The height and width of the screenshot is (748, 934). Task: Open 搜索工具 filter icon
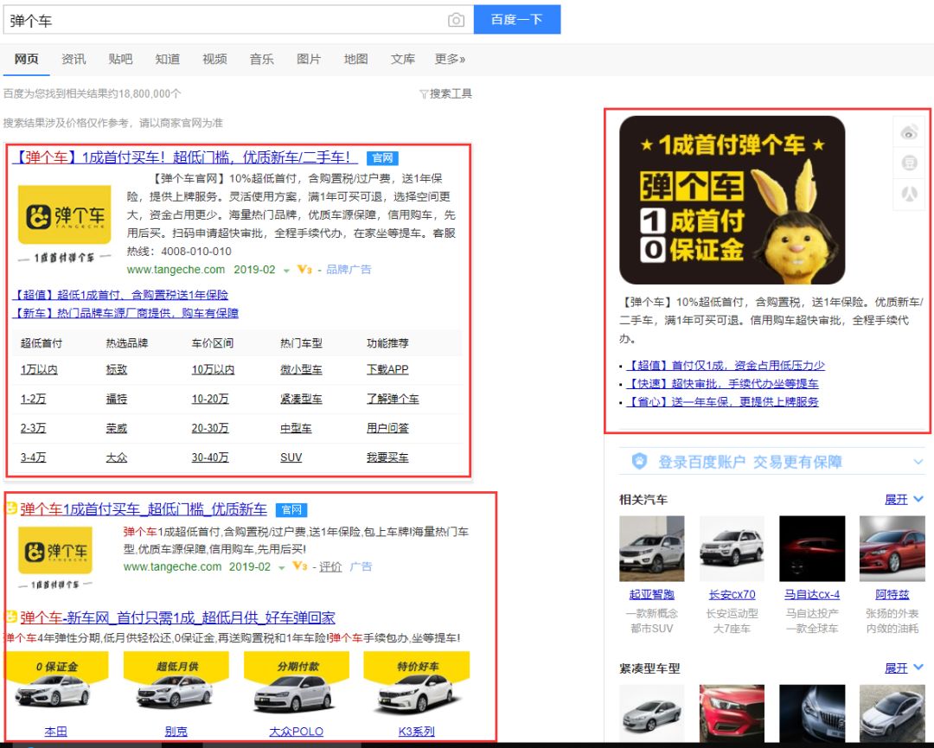point(424,94)
